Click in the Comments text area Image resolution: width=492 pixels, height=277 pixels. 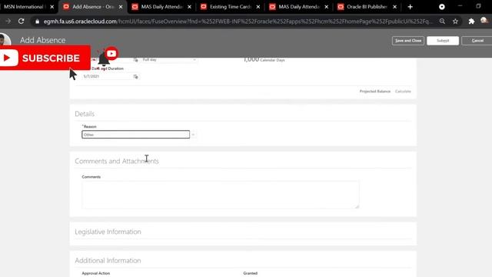tap(221, 195)
